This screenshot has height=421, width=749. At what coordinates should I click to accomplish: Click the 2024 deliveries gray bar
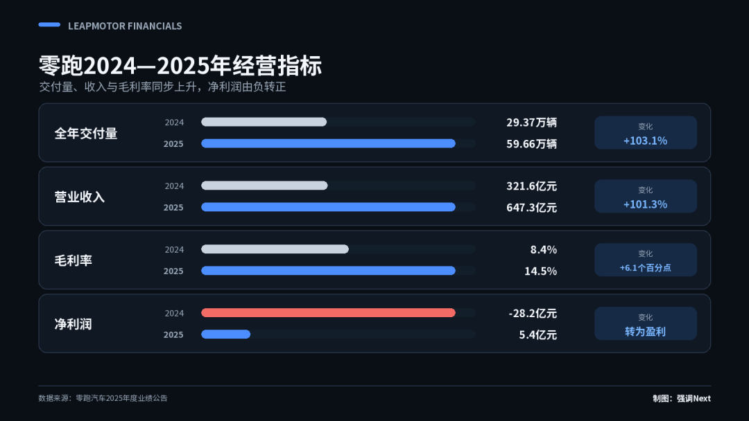coord(264,122)
